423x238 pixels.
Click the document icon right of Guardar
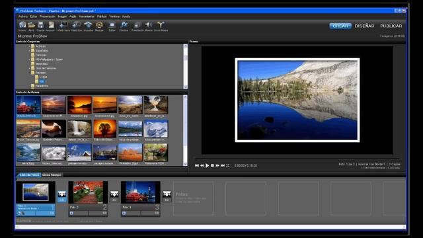[51, 25]
